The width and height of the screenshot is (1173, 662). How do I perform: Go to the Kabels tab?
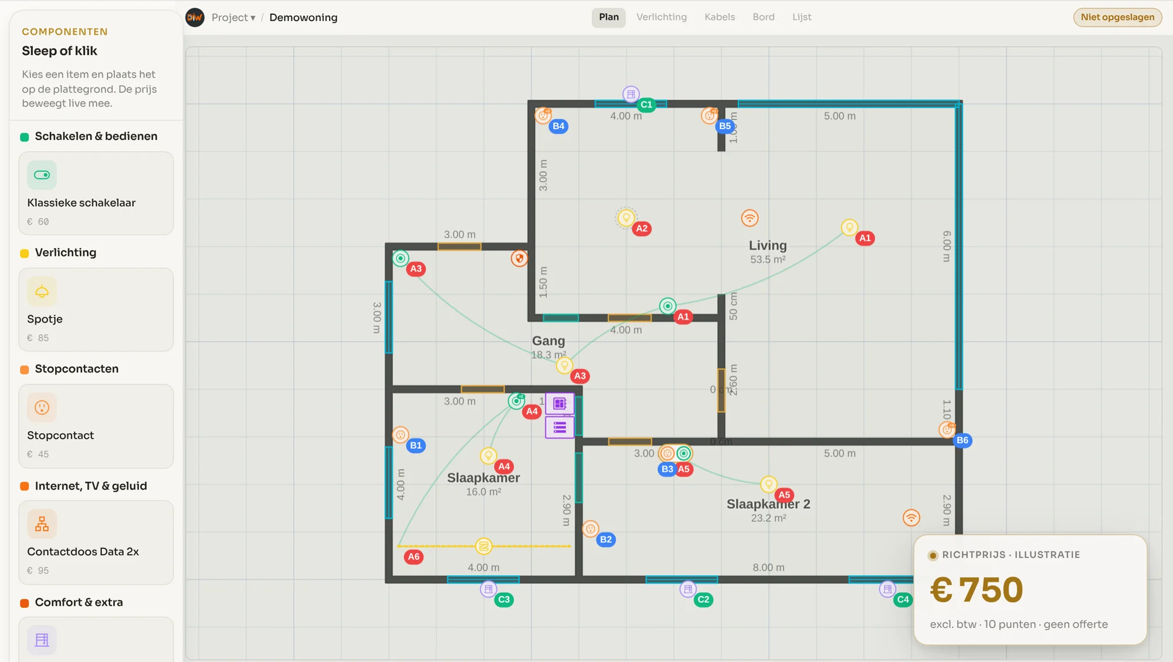pos(720,17)
